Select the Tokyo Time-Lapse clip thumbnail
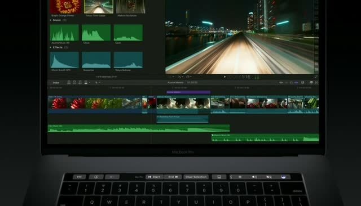Screen dimensions: 361x206 99,7
